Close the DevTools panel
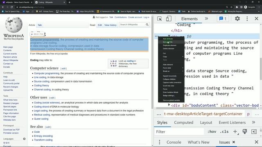 257,18
